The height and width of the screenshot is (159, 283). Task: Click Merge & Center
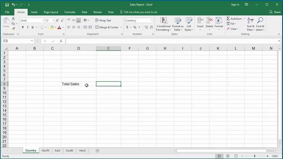(107, 27)
